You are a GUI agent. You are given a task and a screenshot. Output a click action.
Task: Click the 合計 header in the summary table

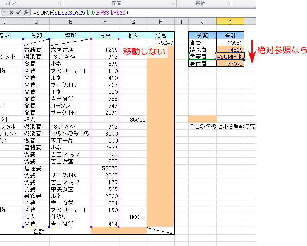(230, 36)
